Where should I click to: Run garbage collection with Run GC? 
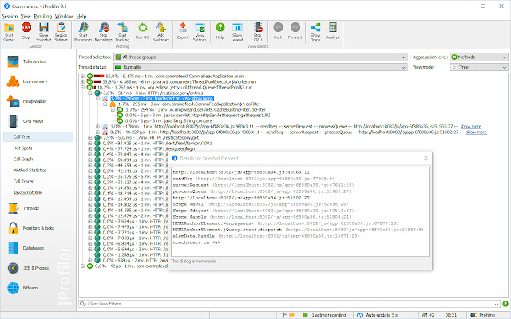click(142, 32)
